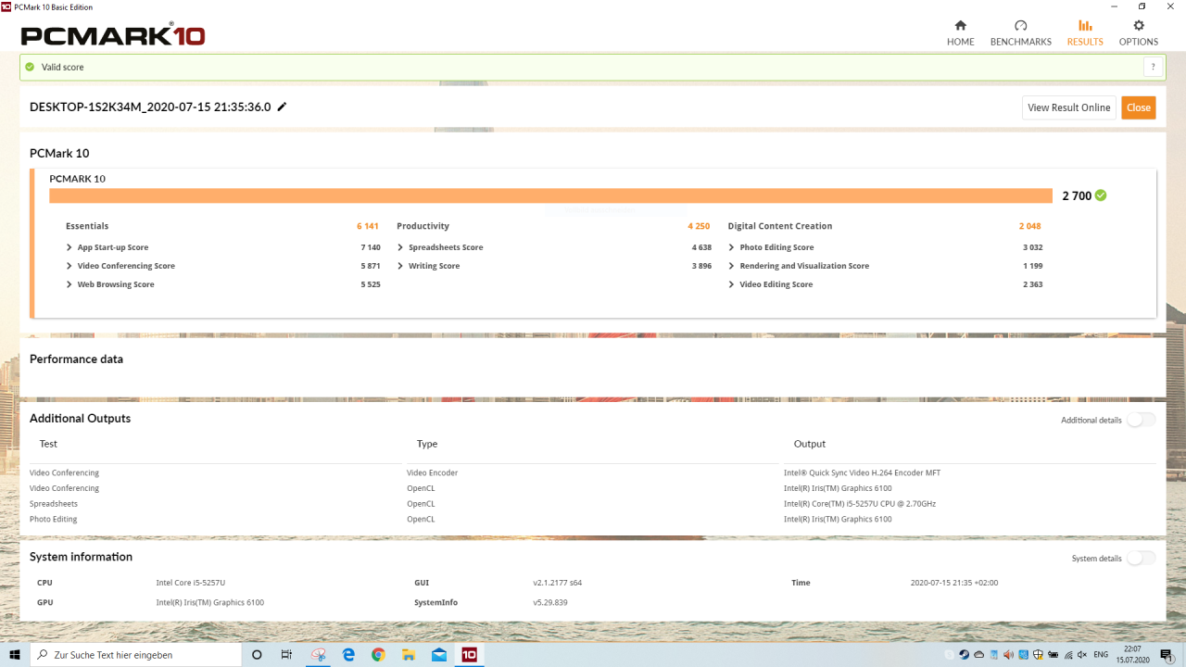Click the View Result Online button
The width and height of the screenshot is (1186, 667).
pyautogui.click(x=1068, y=107)
